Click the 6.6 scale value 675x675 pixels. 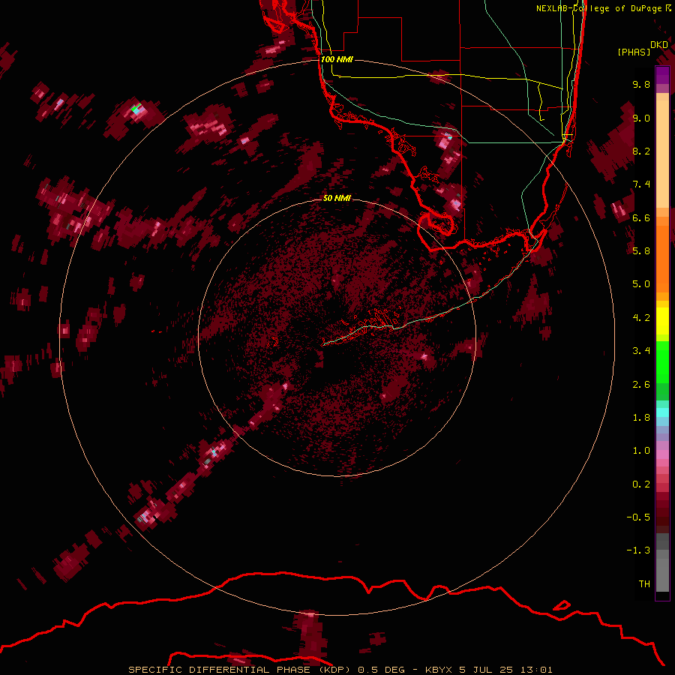tap(641, 217)
